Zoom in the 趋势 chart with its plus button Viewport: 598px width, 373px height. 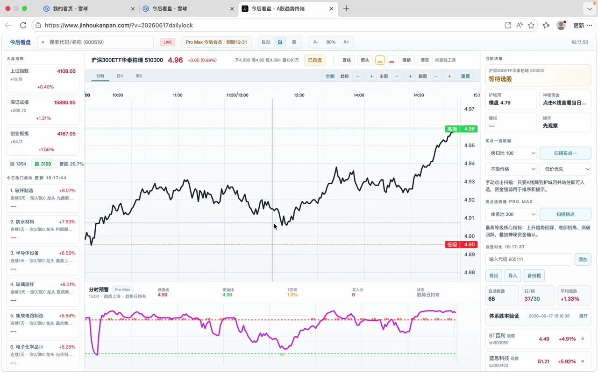[371, 76]
